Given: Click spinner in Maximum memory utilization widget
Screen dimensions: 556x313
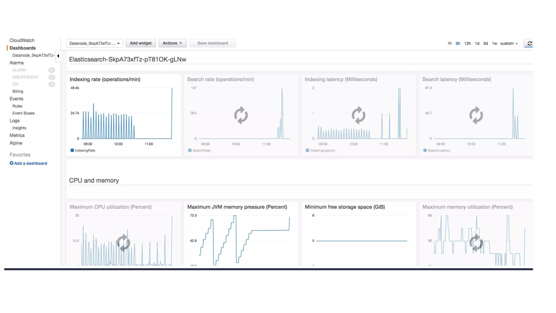Looking at the screenshot, I should coord(476,243).
